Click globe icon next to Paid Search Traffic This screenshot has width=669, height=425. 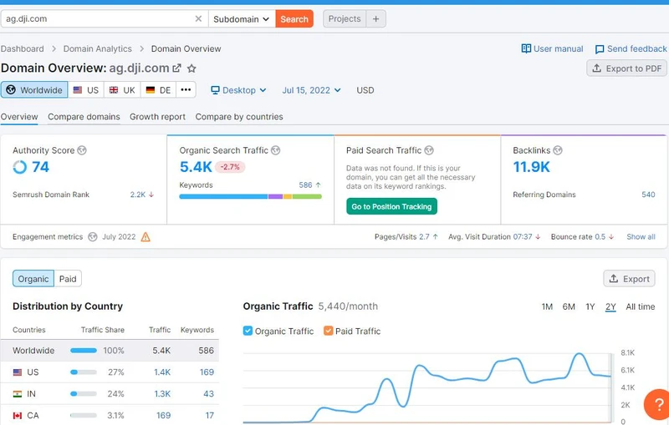[x=429, y=150]
